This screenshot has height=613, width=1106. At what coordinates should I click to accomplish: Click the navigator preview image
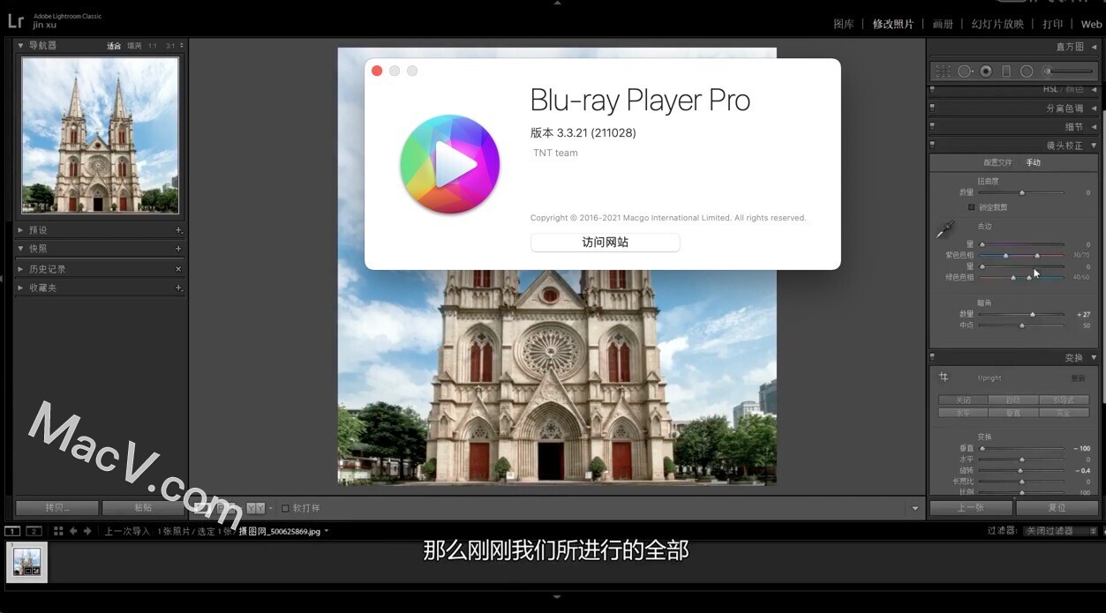(x=100, y=136)
